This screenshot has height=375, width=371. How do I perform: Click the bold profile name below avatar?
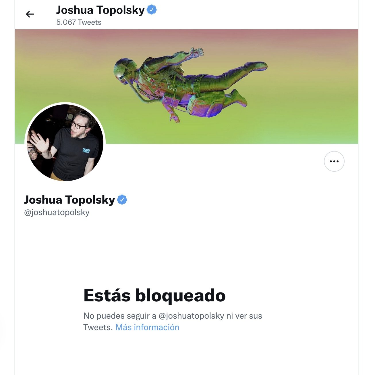click(x=69, y=200)
